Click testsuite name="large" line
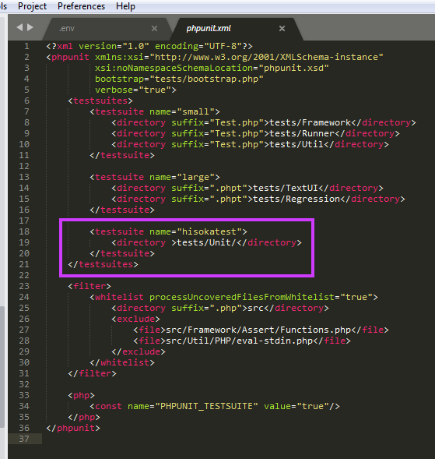The image size is (435, 459). tap(155, 177)
